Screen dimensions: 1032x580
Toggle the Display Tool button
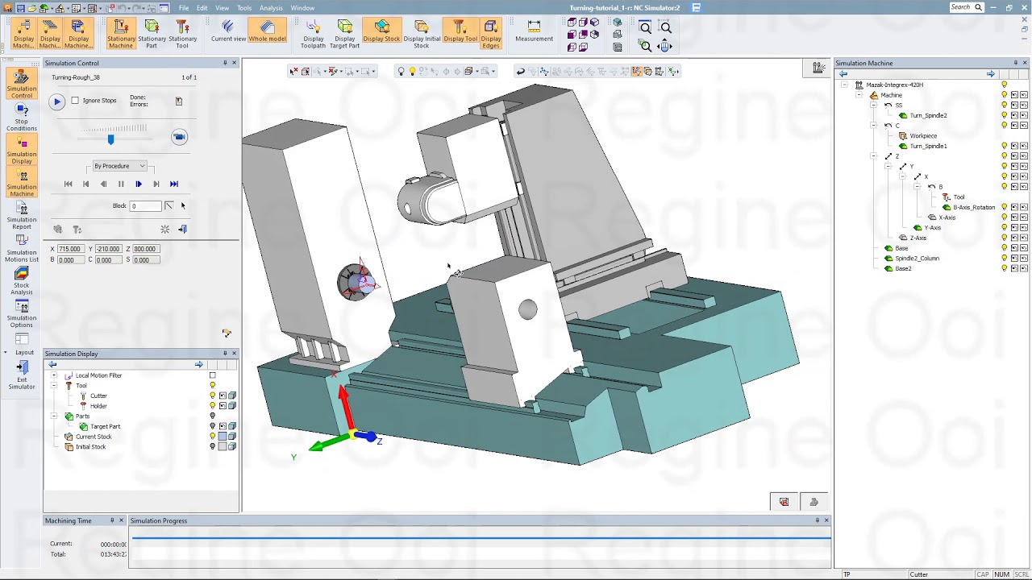pos(460,31)
